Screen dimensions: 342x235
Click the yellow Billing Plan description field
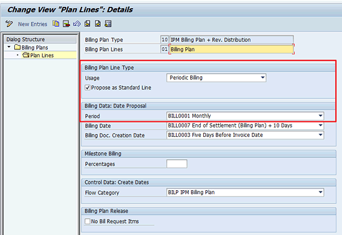231,49
